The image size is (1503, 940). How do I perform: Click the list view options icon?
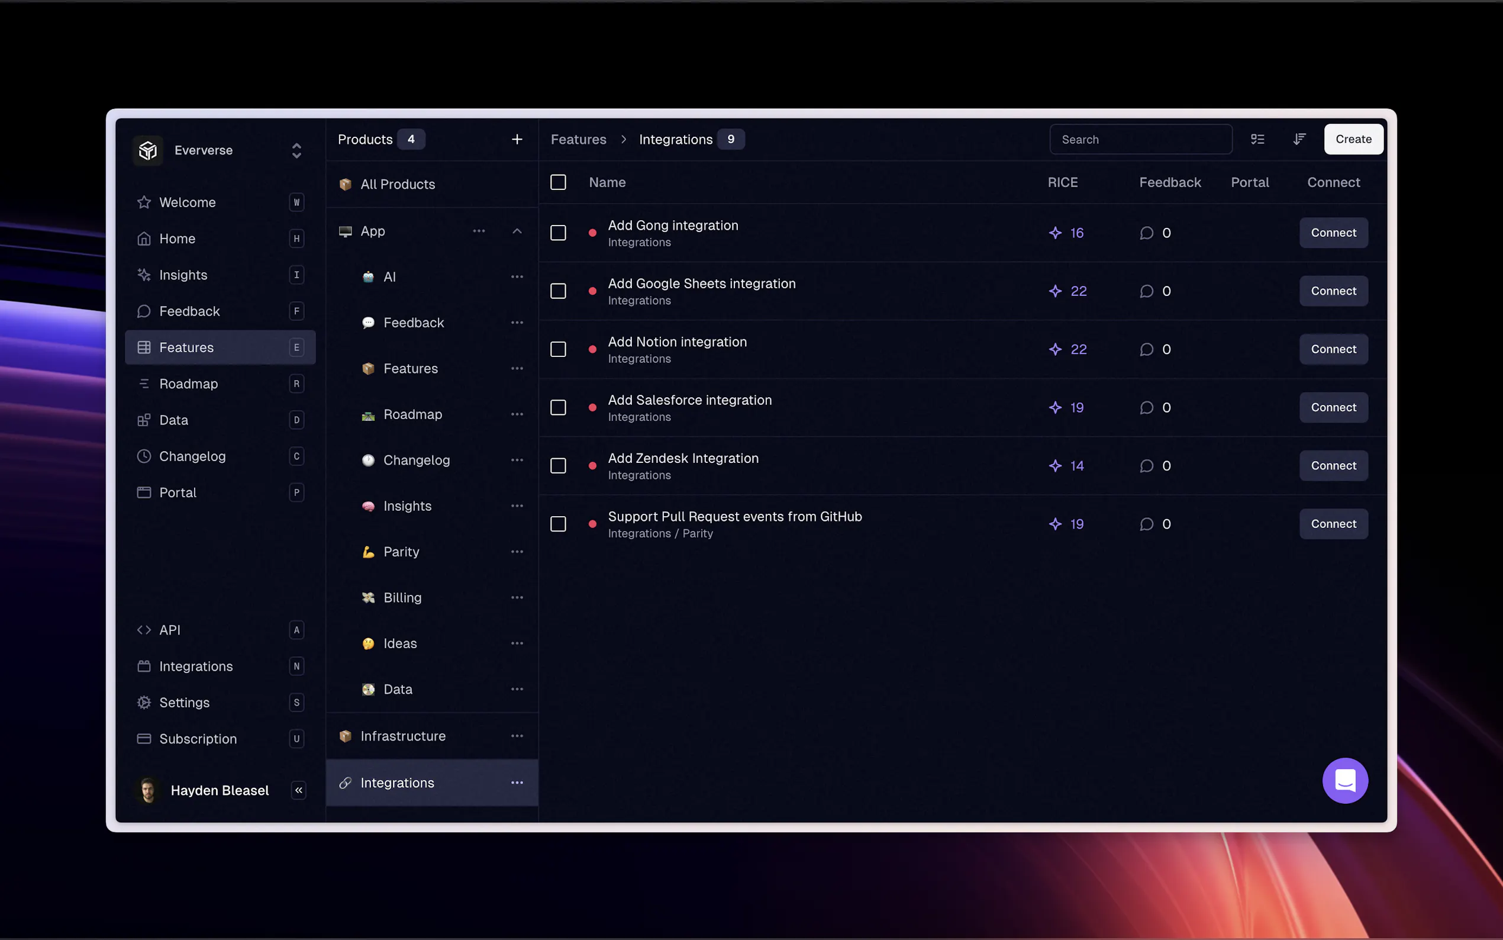pyautogui.click(x=1257, y=139)
